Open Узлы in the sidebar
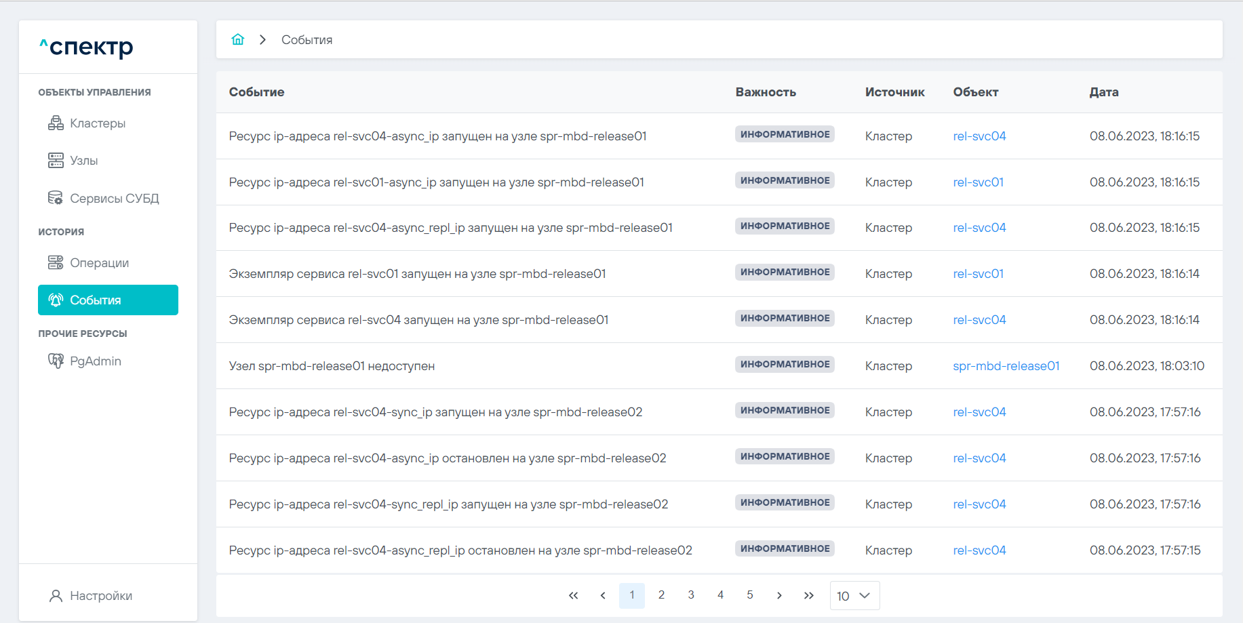 [x=83, y=161]
